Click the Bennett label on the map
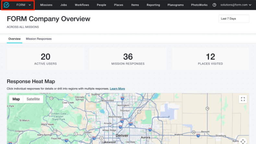256x144 pixels. [205, 132]
